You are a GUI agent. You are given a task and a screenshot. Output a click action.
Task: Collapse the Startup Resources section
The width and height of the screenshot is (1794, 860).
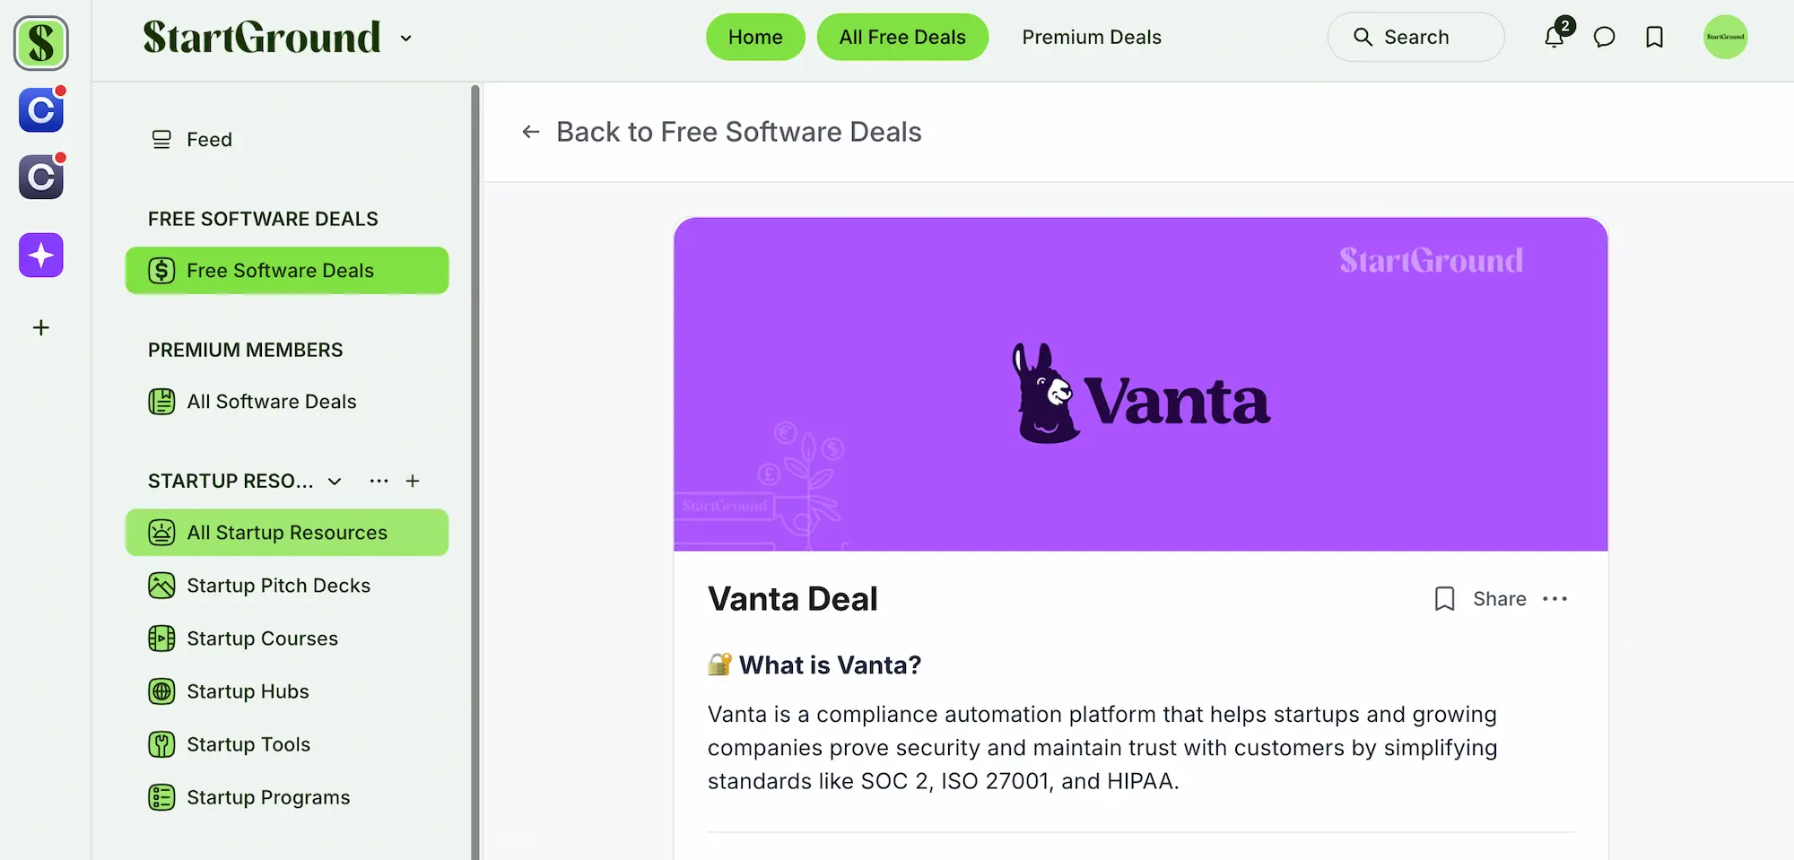pos(334,481)
